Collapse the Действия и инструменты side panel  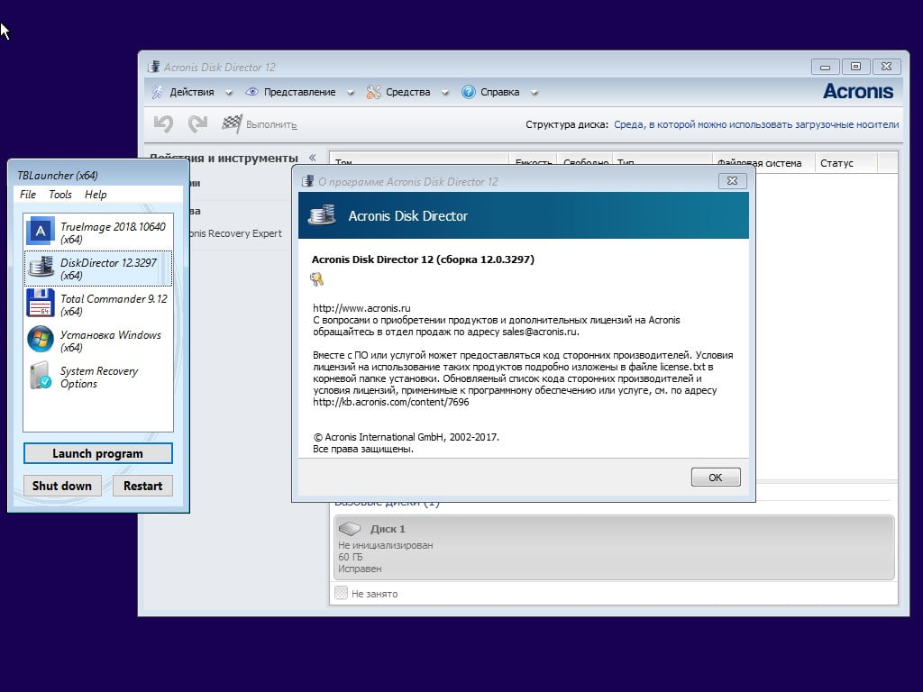point(312,158)
